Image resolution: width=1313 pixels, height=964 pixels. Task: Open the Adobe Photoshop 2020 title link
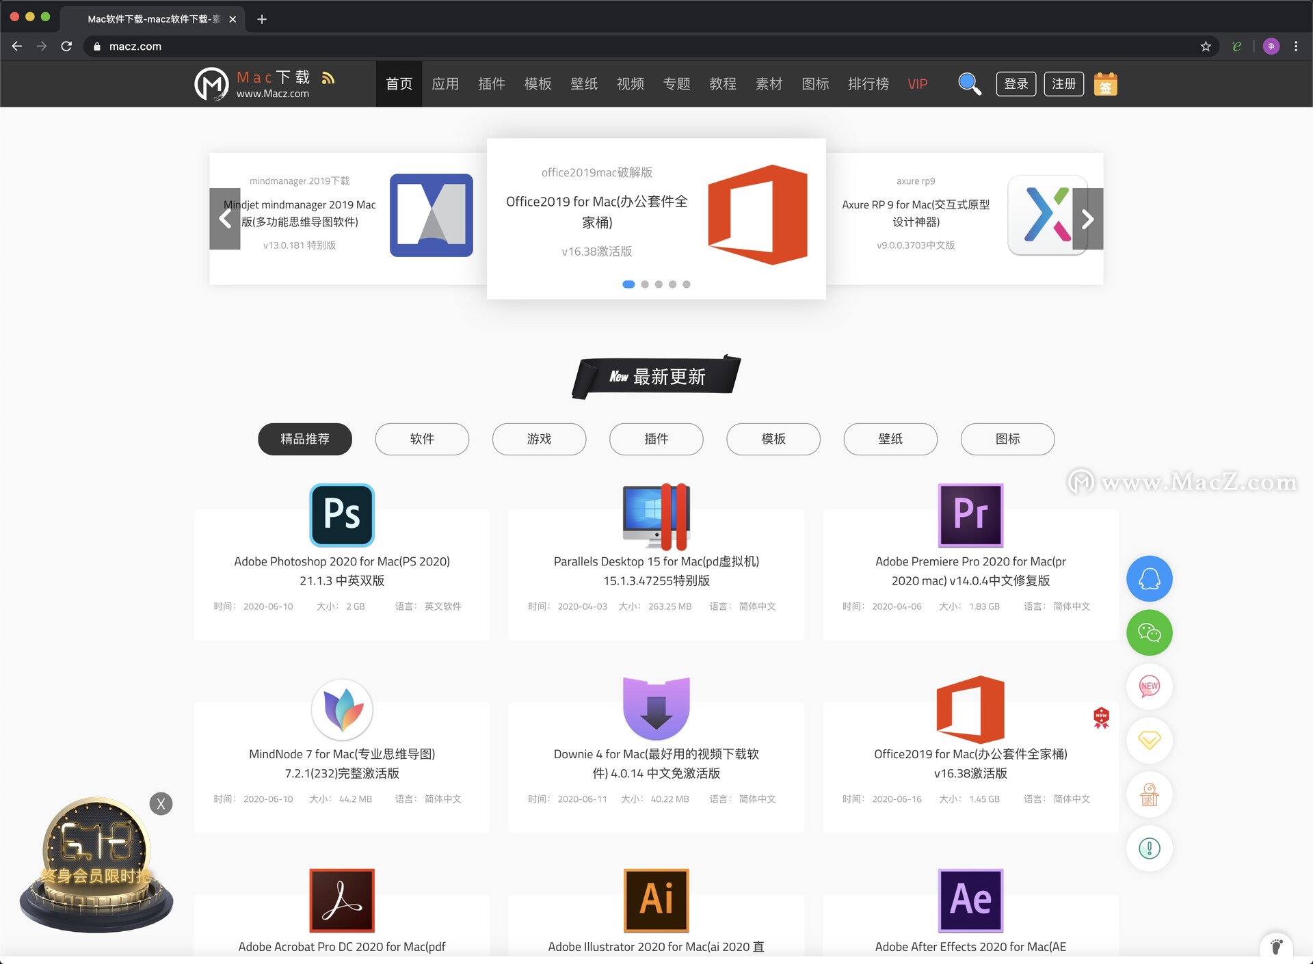342,571
